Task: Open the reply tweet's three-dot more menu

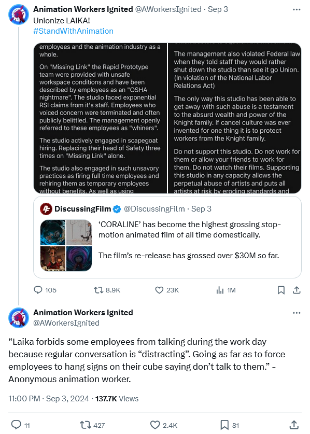Action: [297, 313]
